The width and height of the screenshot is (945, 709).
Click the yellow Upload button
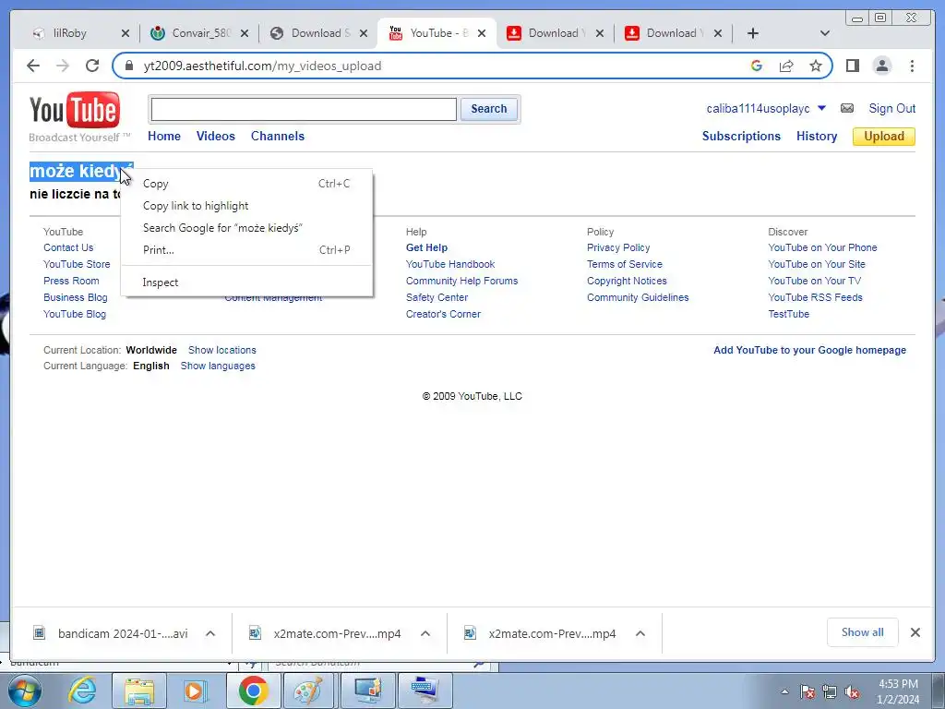883,137
